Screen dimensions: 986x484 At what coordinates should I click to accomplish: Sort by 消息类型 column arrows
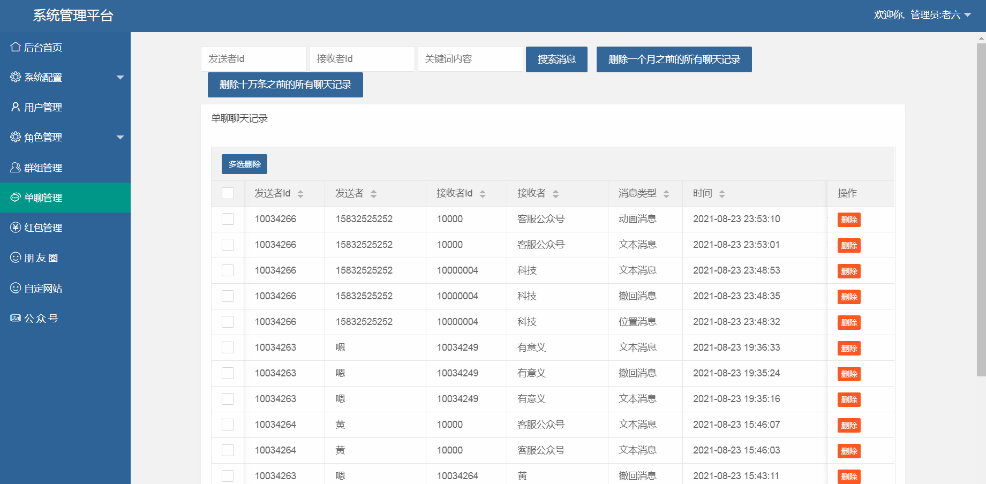(666, 194)
